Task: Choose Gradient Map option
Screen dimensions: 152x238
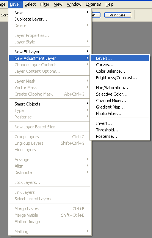Action: point(120,107)
